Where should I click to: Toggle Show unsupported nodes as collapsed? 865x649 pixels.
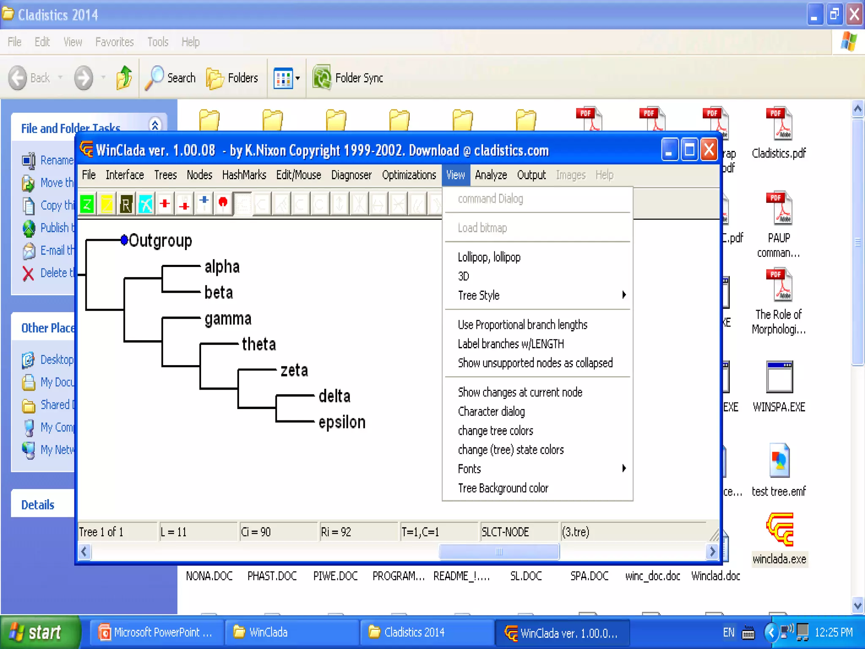535,363
